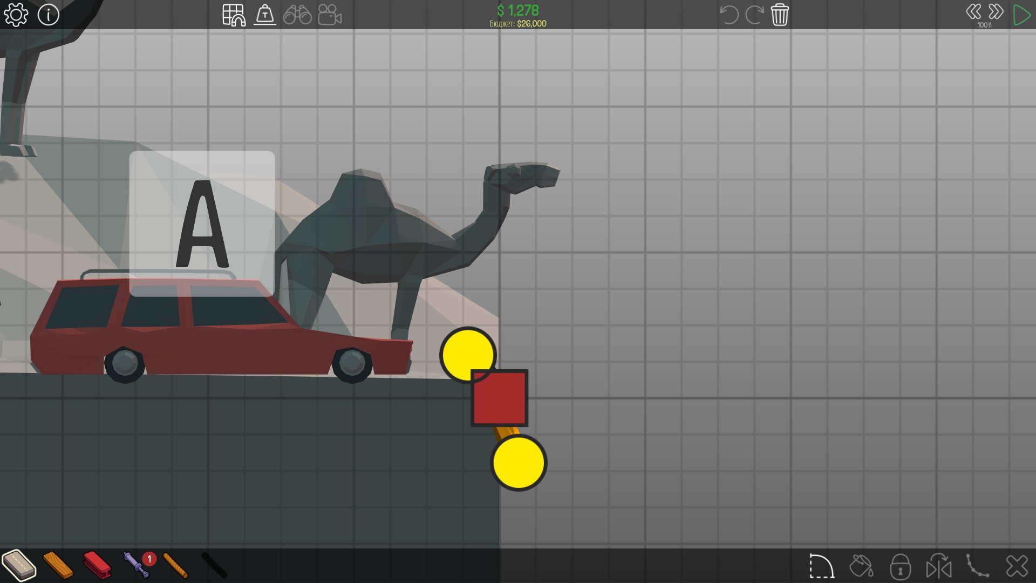
Task: Select the Road material
Action: pyautogui.click(x=19, y=565)
